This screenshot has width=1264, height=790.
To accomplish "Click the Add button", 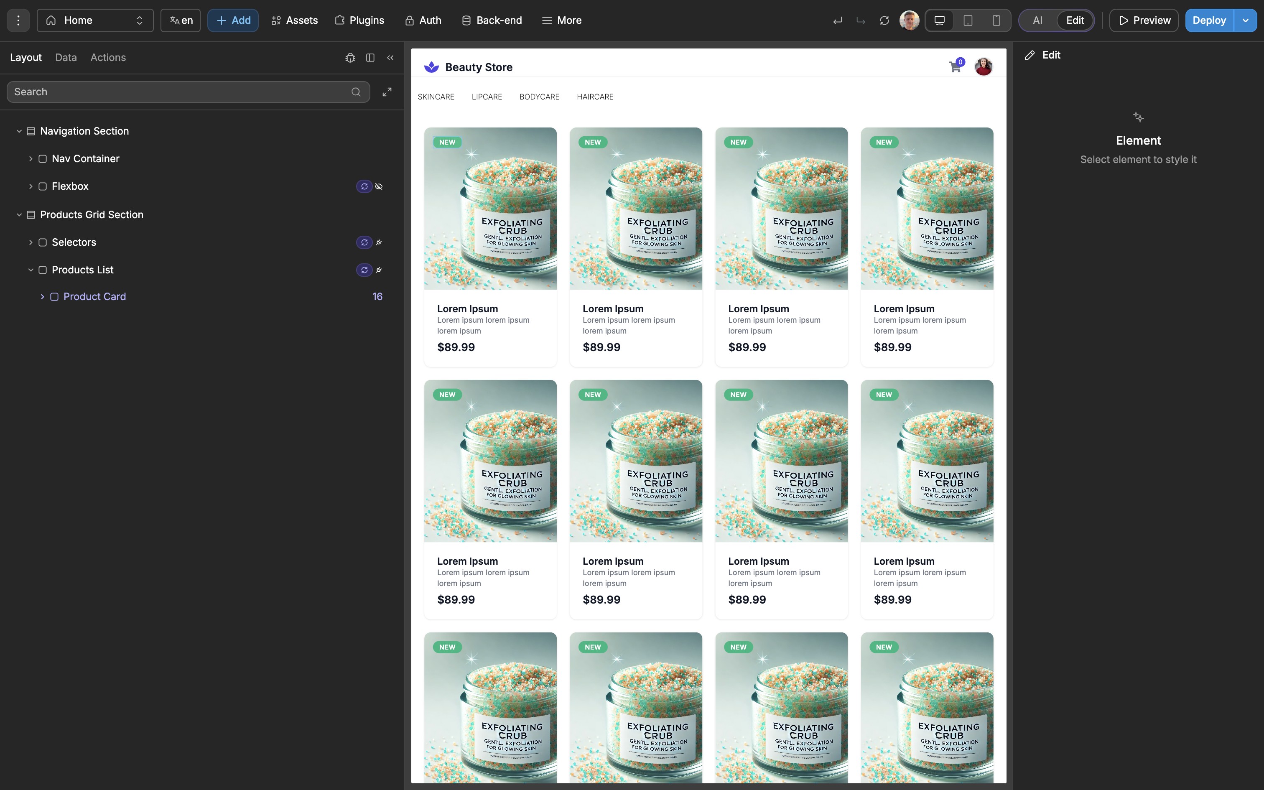I will coord(233,20).
